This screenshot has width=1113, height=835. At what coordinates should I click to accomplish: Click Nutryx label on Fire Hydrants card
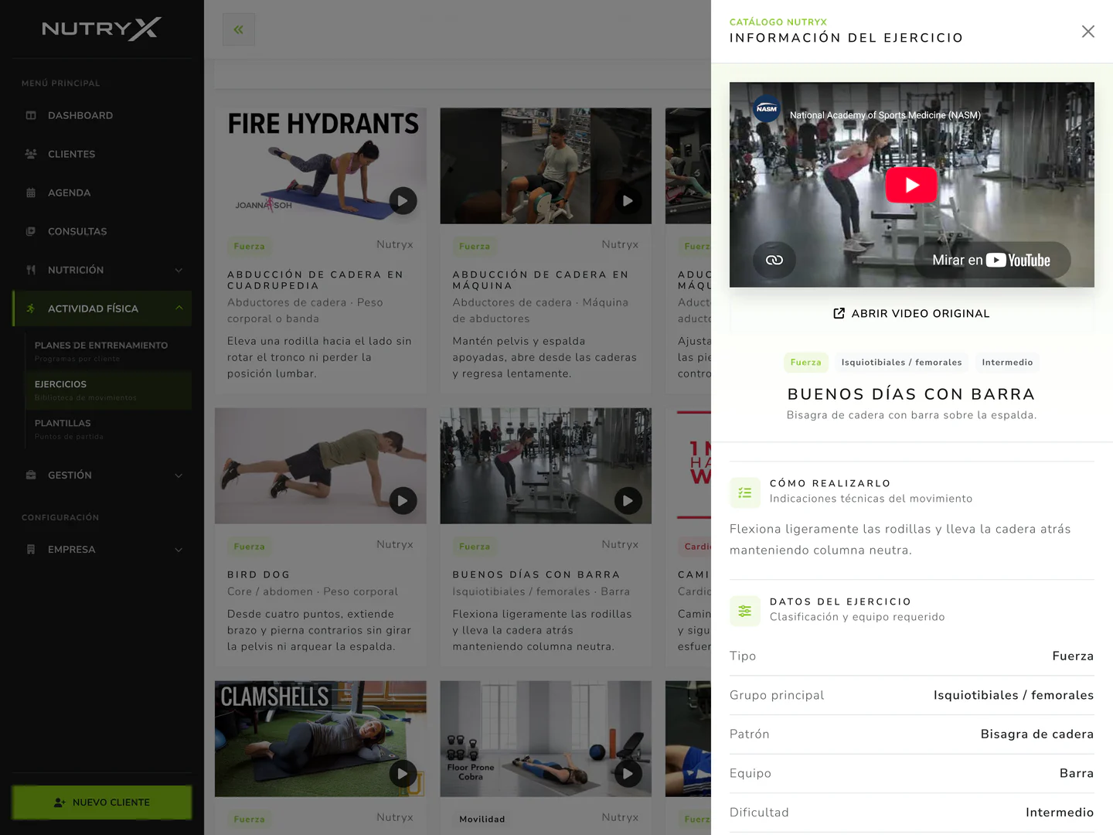point(395,244)
